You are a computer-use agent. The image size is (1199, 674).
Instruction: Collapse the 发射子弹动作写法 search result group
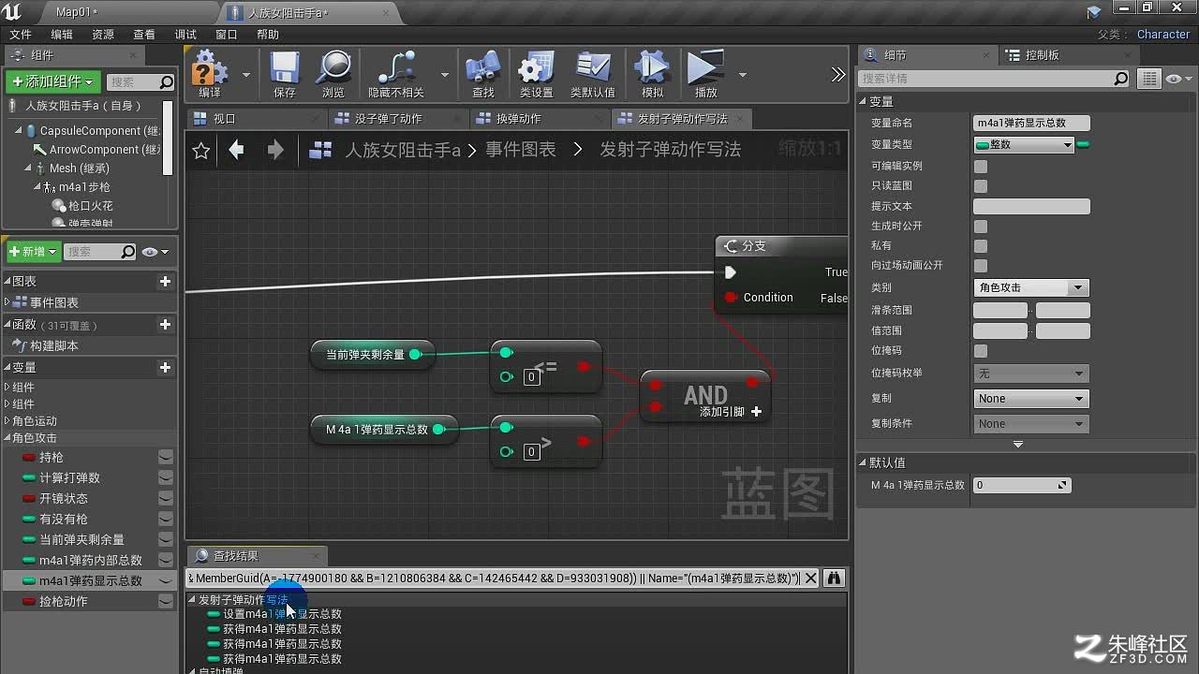tap(192, 600)
